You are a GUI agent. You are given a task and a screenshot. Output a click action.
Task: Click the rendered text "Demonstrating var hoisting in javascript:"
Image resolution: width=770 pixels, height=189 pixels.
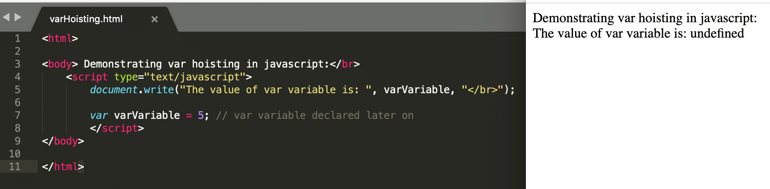645,18
